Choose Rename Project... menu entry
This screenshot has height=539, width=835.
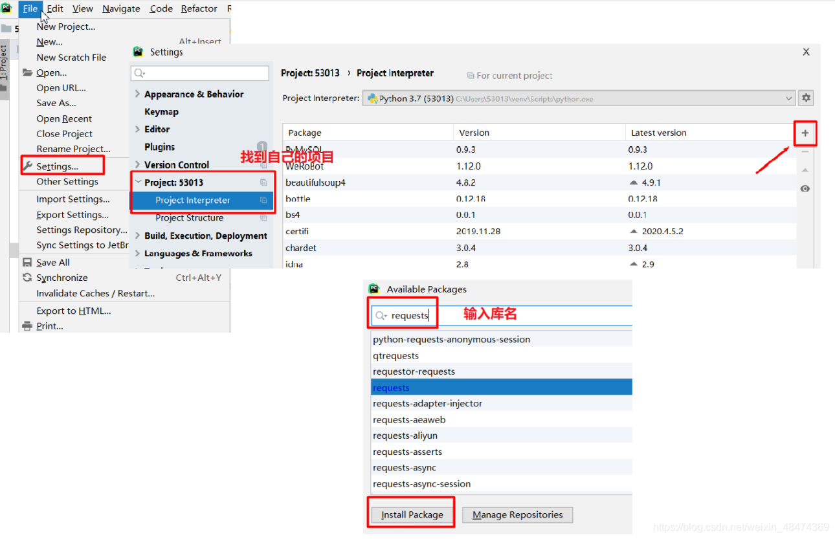[73, 149]
